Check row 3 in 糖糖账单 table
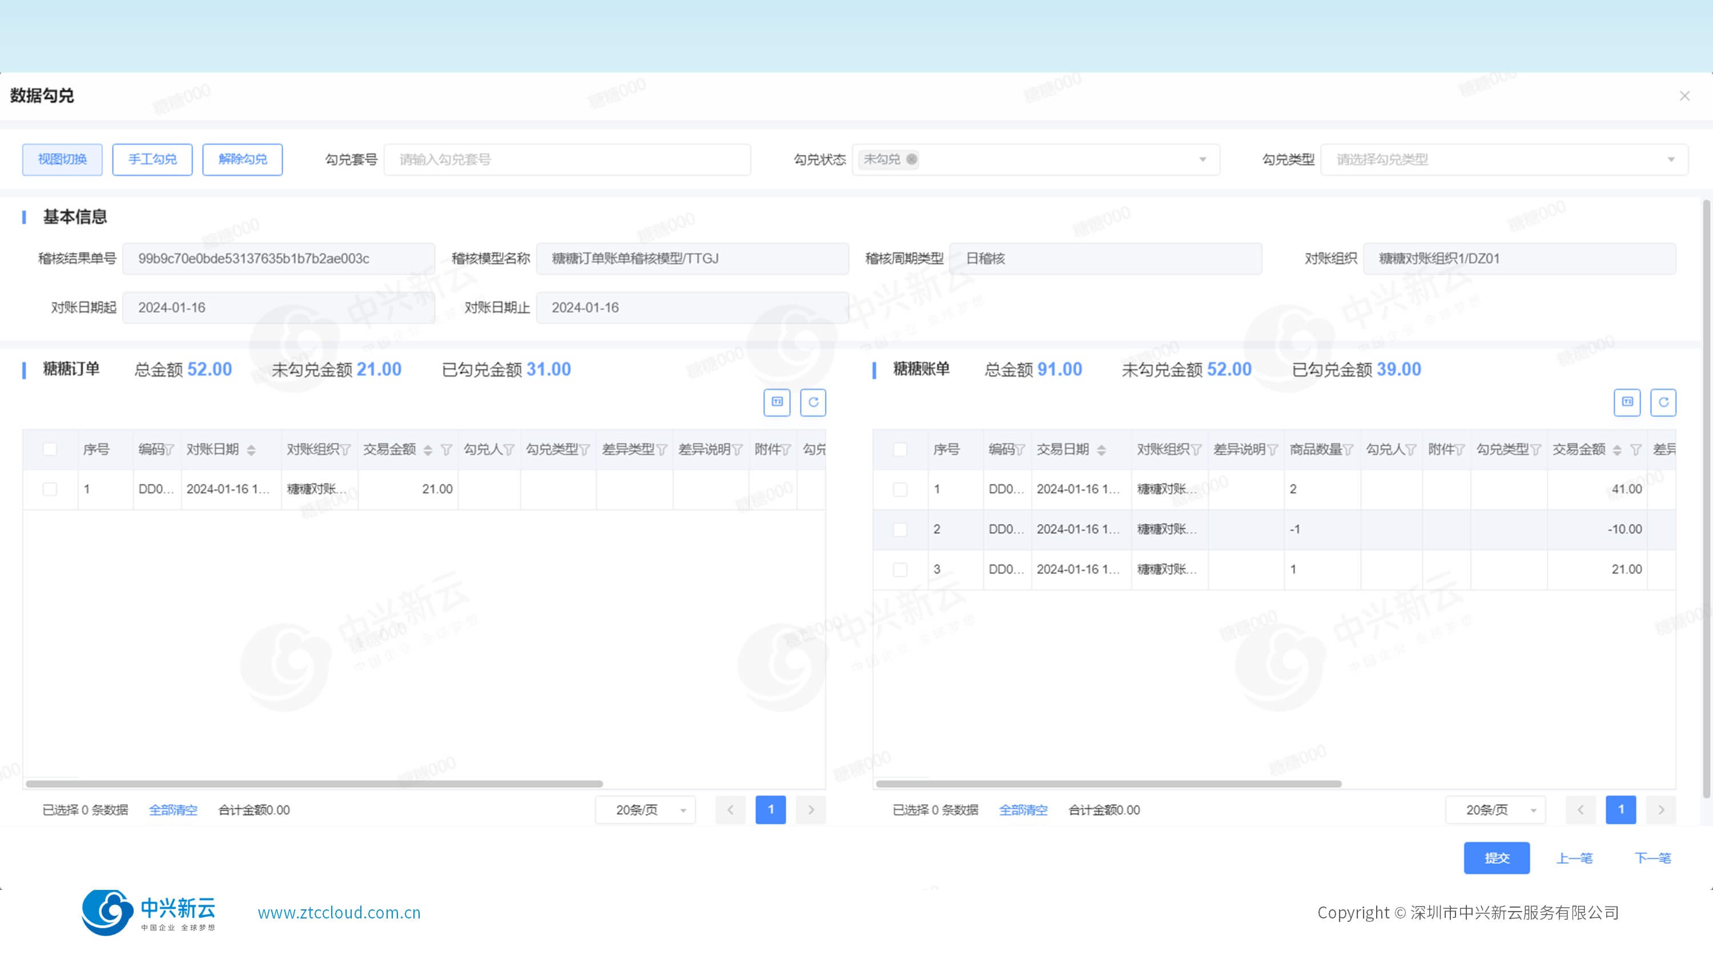 (x=900, y=570)
